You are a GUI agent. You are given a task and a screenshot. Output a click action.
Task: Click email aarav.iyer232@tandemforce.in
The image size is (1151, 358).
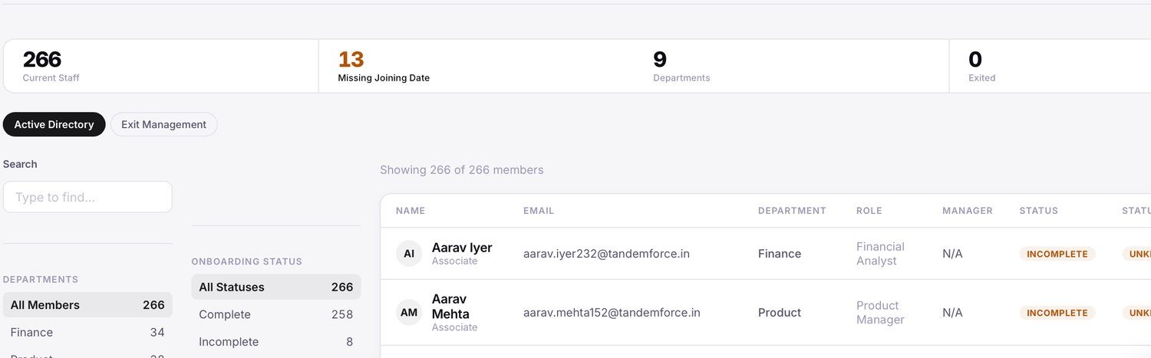point(606,254)
